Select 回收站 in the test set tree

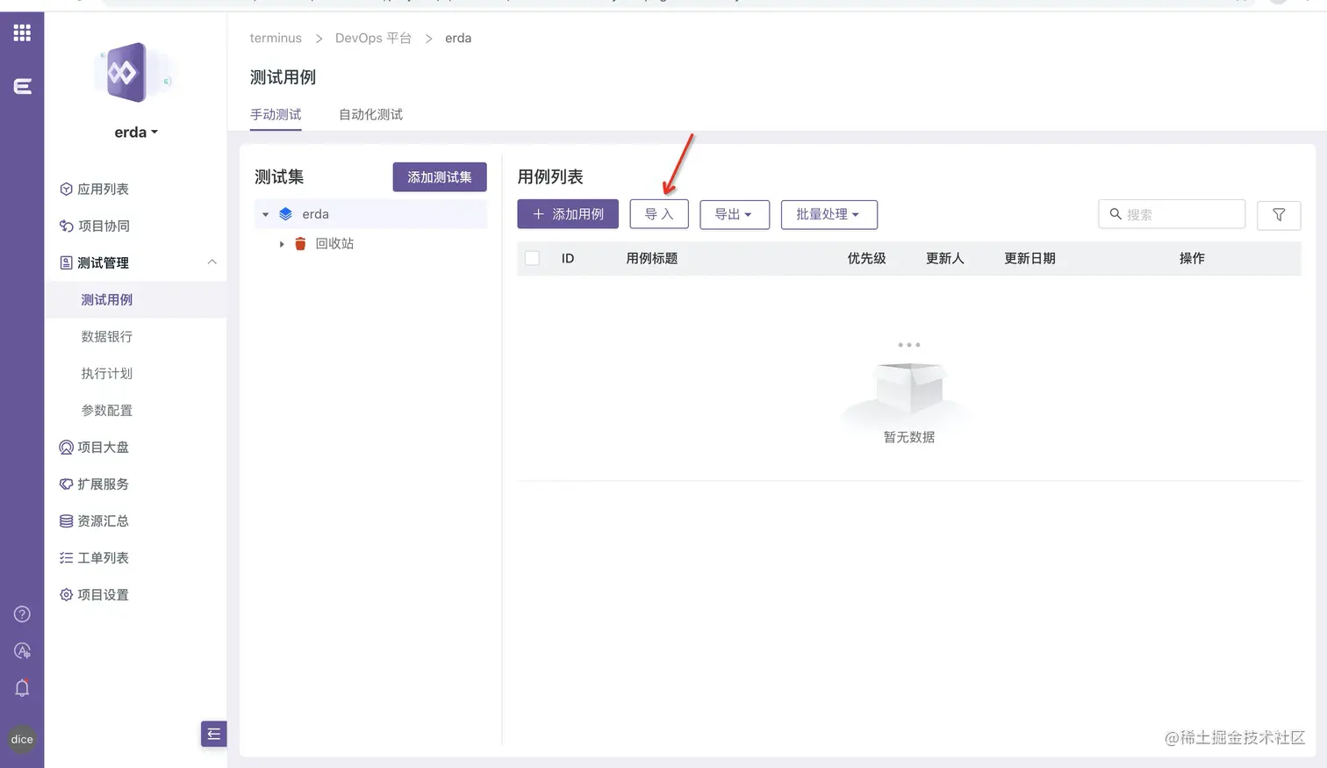point(334,244)
